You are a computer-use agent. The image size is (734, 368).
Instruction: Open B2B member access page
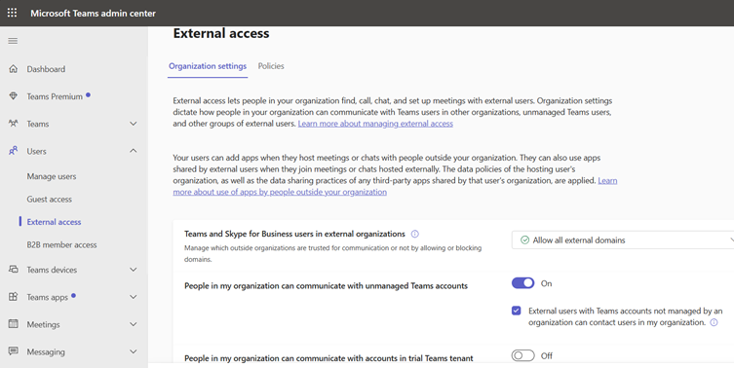(x=61, y=244)
